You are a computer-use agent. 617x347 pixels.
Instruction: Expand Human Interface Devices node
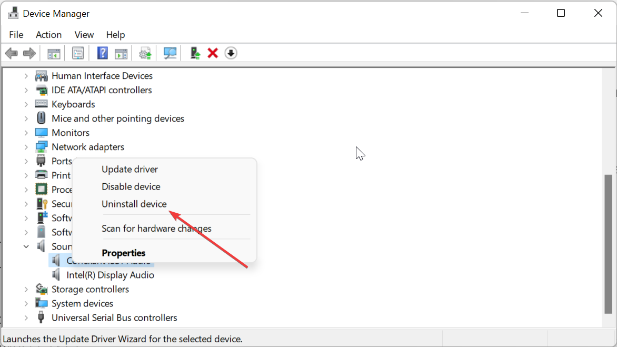[x=26, y=76]
